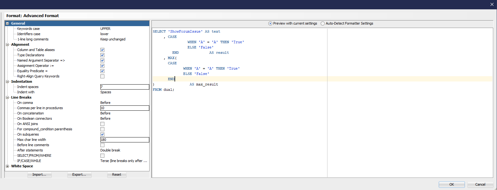Screen dimensions: 497x190
Task: Click the Cancel button
Action: point(480,184)
